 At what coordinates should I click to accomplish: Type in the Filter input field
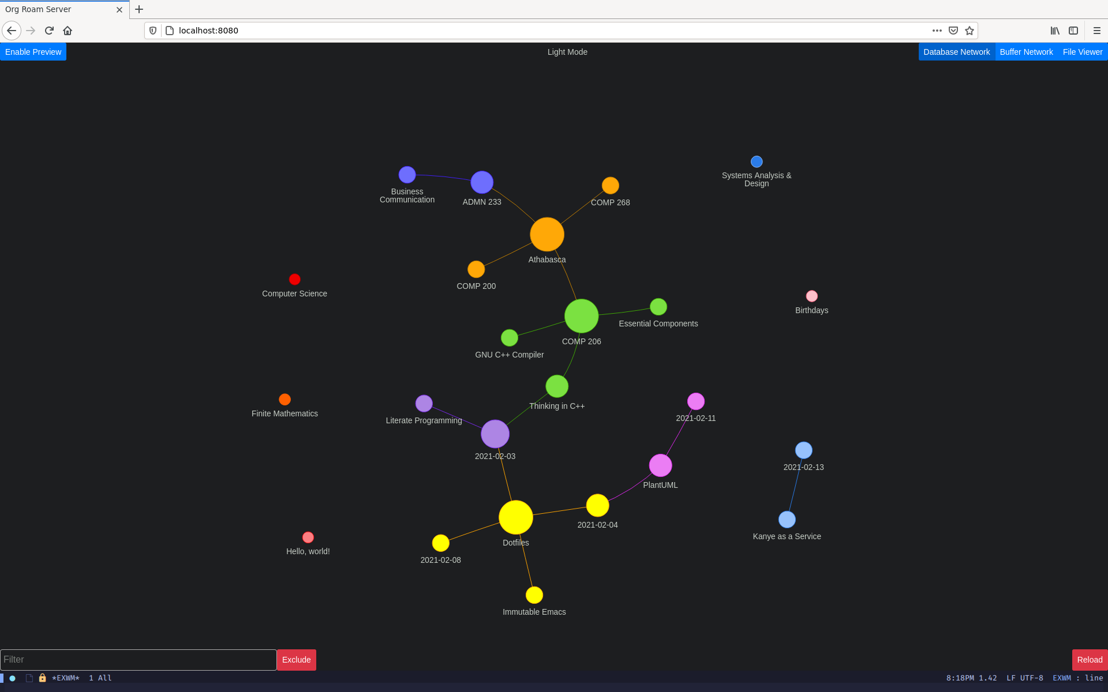pos(137,659)
